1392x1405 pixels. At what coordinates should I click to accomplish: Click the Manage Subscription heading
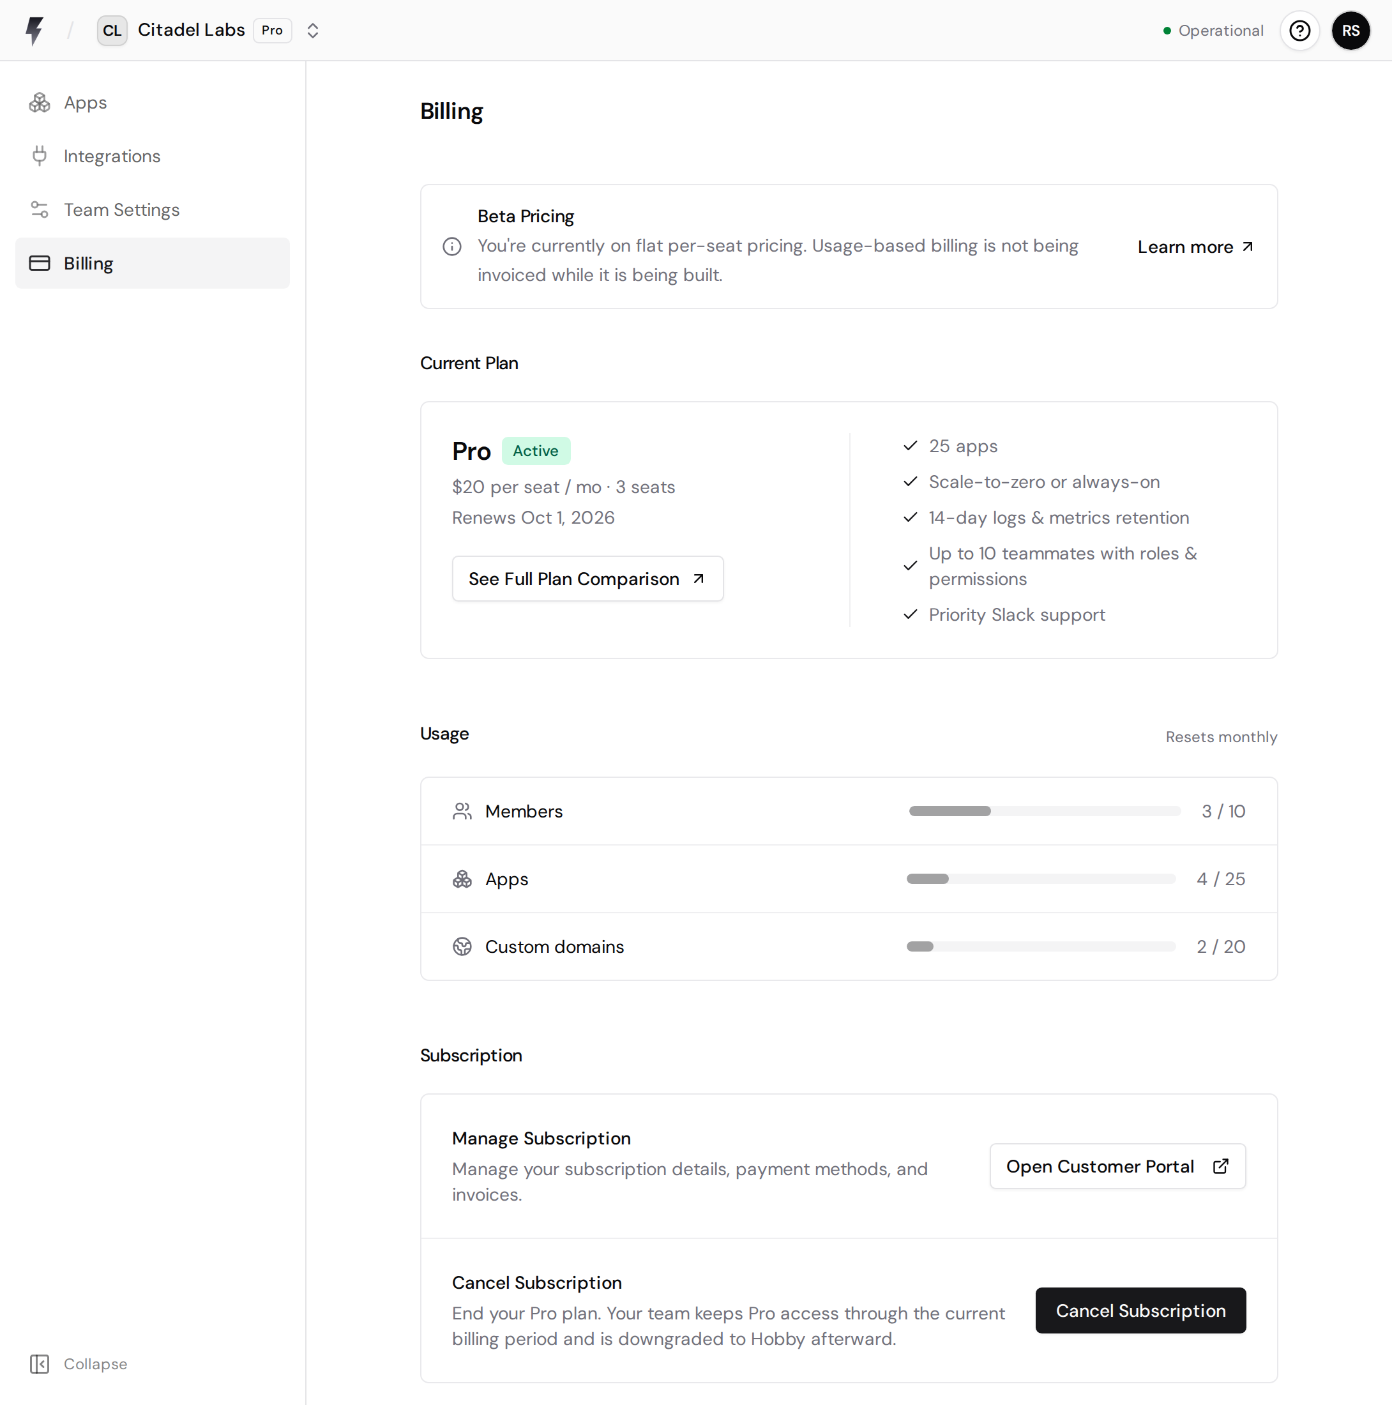[541, 1138]
